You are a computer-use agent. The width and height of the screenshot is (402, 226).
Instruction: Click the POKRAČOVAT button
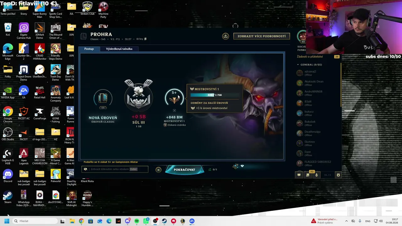click(184, 170)
